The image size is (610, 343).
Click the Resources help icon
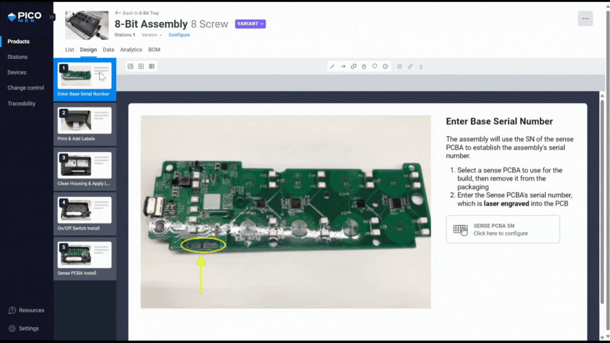coord(12,310)
